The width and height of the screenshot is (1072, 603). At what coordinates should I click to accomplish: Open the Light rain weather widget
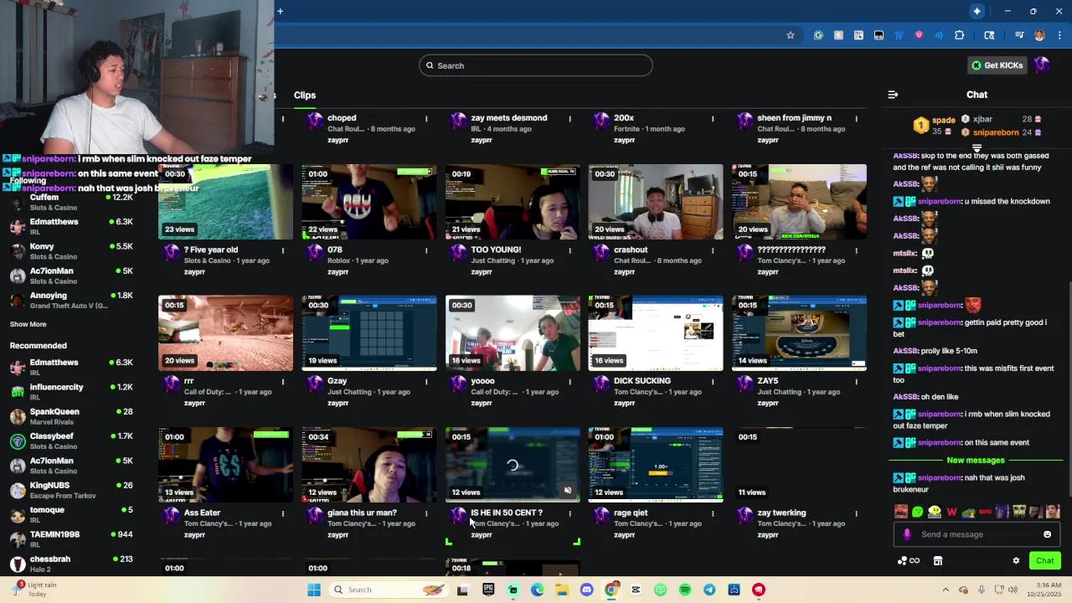click(33, 589)
